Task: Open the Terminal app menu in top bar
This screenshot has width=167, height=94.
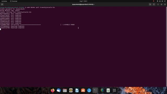Action: [x=14, y=1]
